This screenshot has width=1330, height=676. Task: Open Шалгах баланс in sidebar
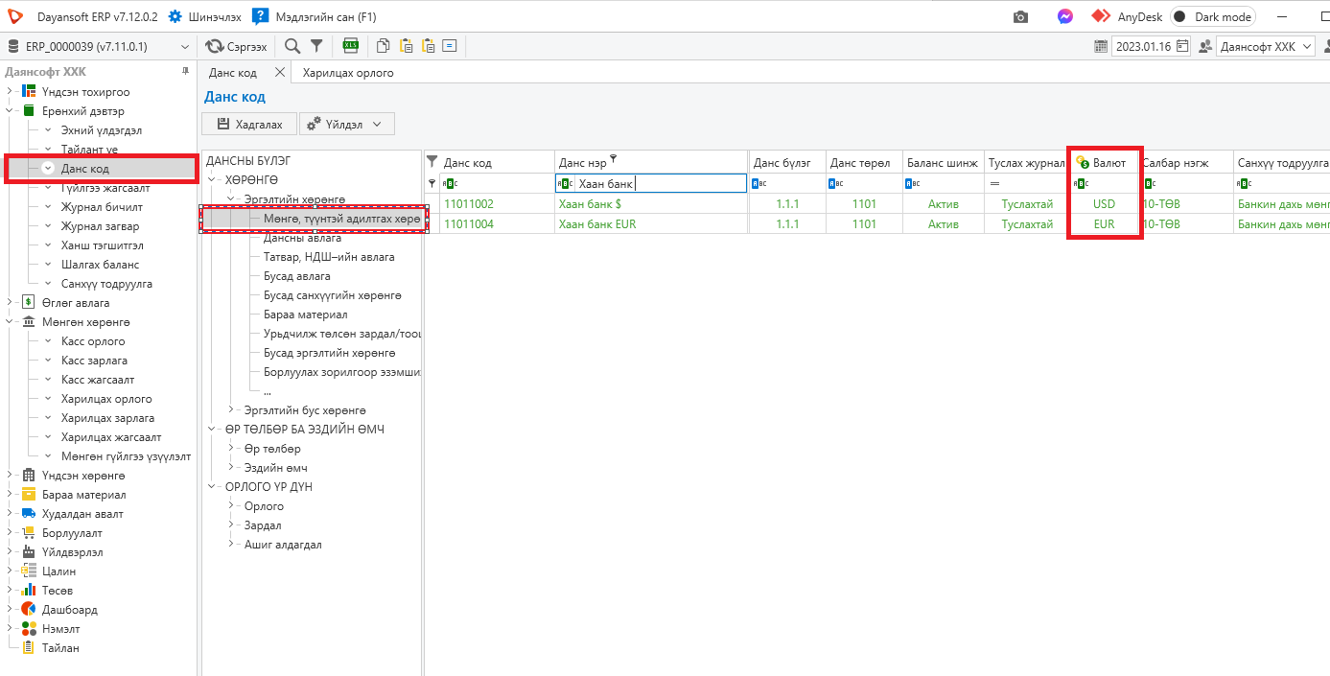pyautogui.click(x=100, y=265)
